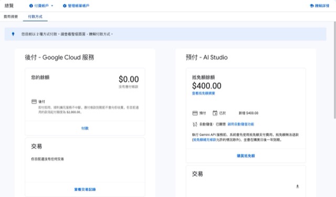Click the auto-reload off icon beside 自動儲值
The width and height of the screenshot is (336, 197).
[x=195, y=124]
